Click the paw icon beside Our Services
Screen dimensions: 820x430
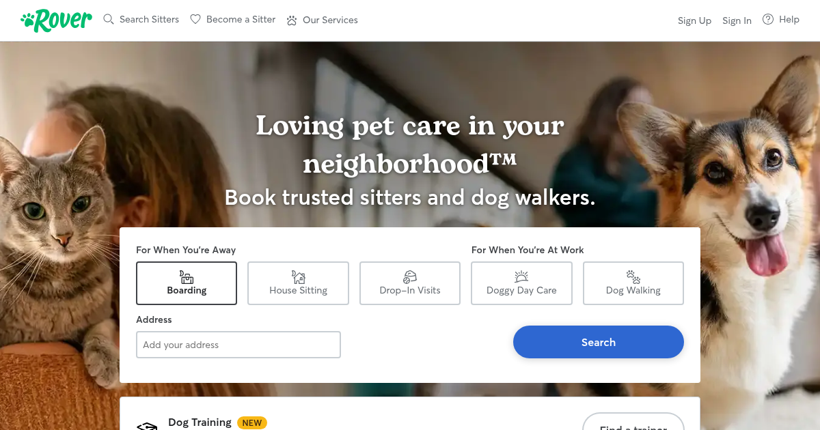tap(292, 20)
